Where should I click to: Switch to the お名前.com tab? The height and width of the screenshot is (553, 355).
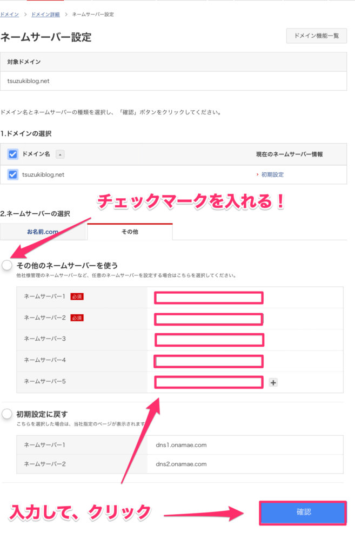coord(43,232)
